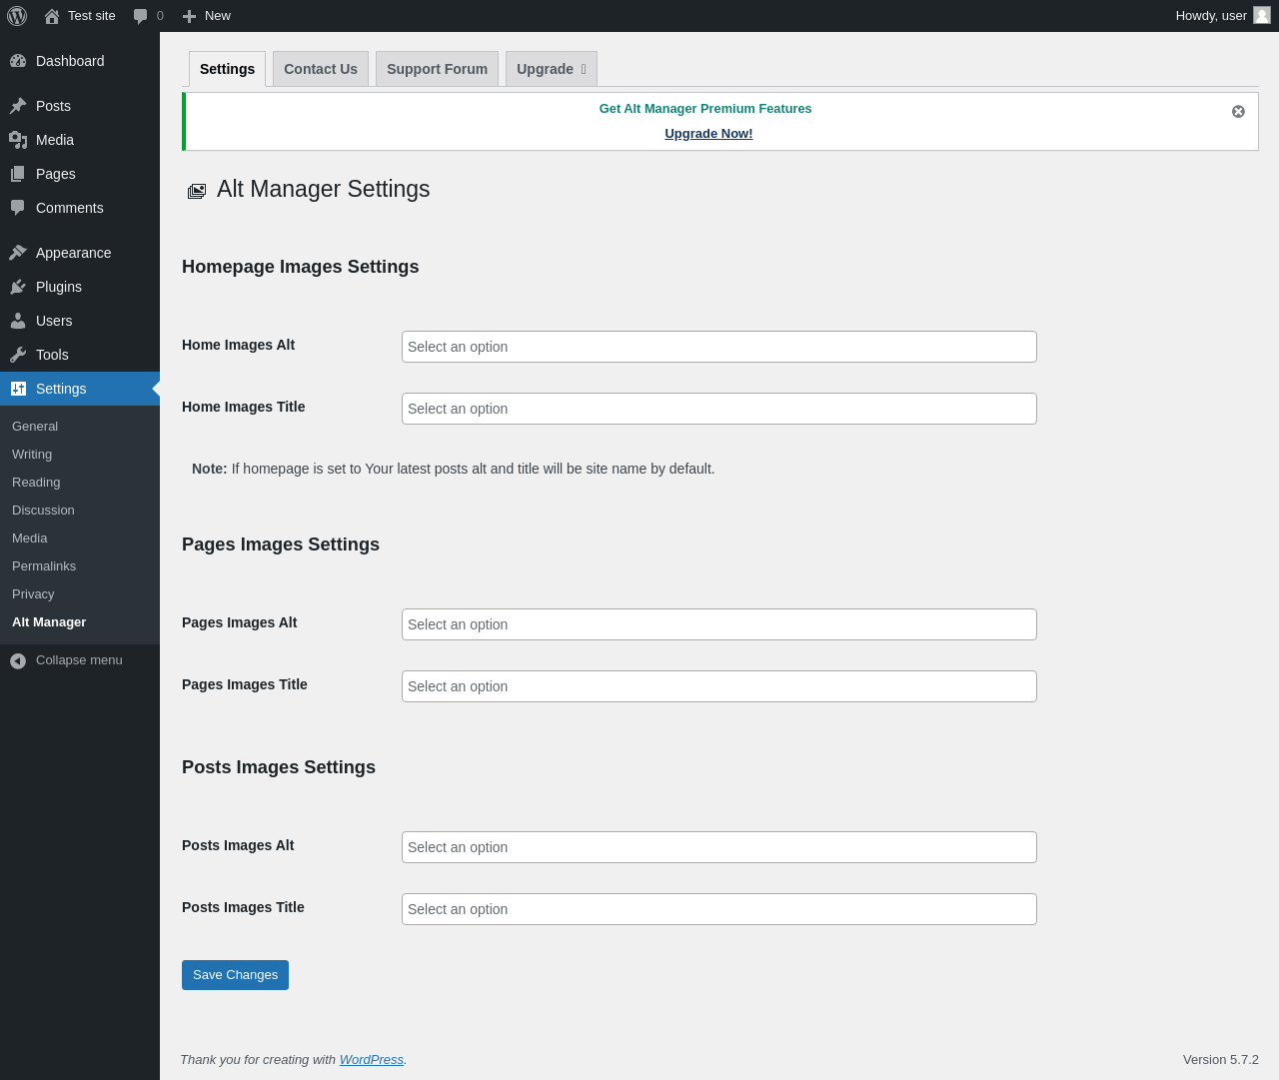Click the Posts Images Settings heading
This screenshot has width=1279, height=1080.
(x=279, y=767)
